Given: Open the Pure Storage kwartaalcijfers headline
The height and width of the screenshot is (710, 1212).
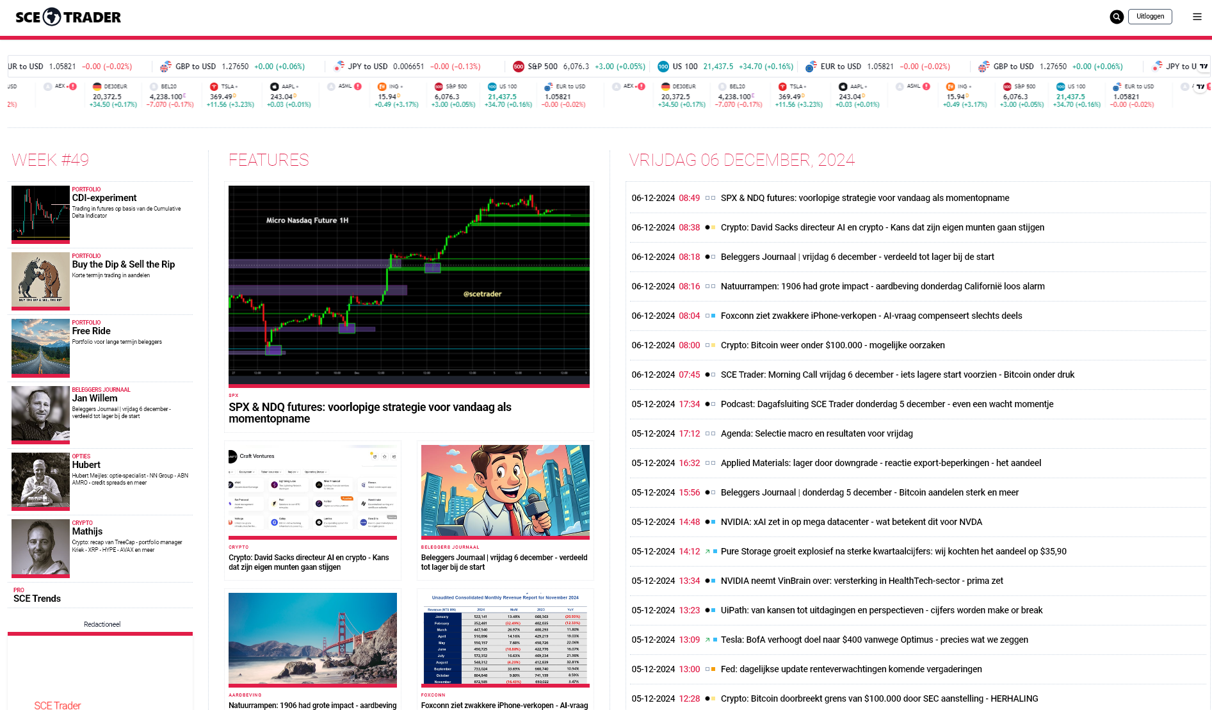Looking at the screenshot, I should 894,551.
